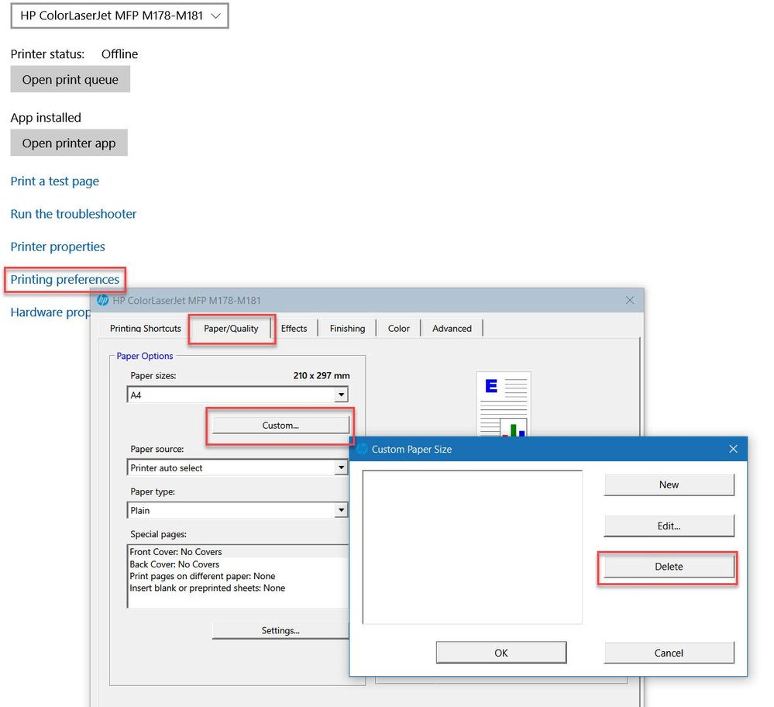774x707 pixels.
Task: Click inside the custom paper size list box
Action: (x=473, y=547)
